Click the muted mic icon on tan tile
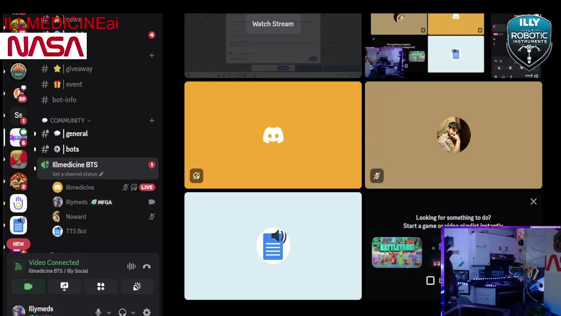Image resolution: width=561 pixels, height=316 pixels. click(377, 176)
